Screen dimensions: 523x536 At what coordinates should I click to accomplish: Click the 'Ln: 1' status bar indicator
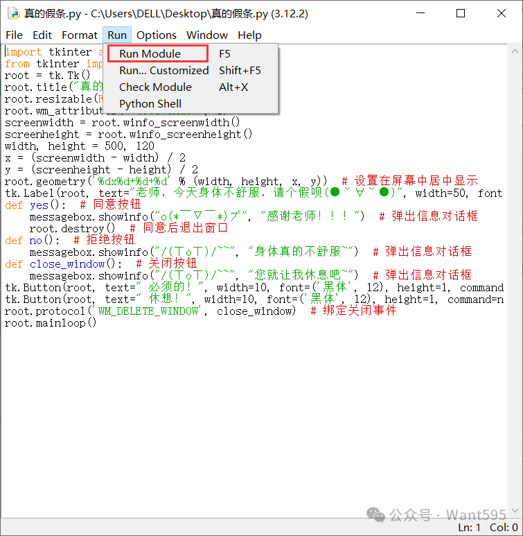[x=469, y=528]
